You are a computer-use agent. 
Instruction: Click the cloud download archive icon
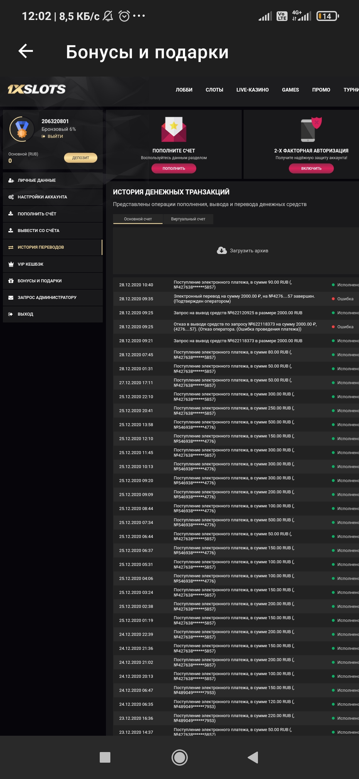[222, 251]
